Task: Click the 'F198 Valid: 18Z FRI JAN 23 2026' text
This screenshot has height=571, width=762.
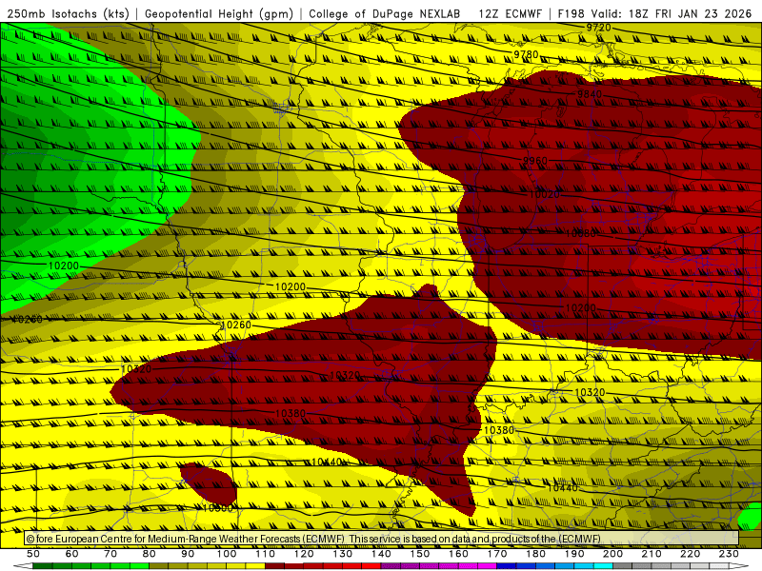Action: (654, 13)
